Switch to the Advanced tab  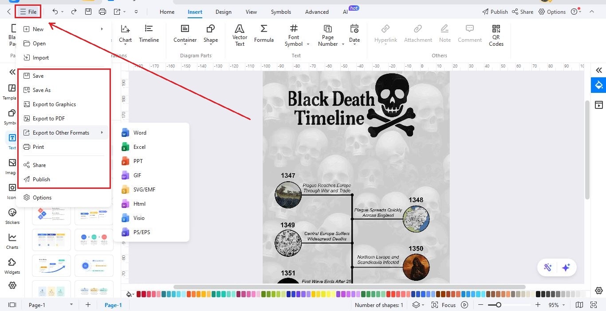[x=317, y=12]
